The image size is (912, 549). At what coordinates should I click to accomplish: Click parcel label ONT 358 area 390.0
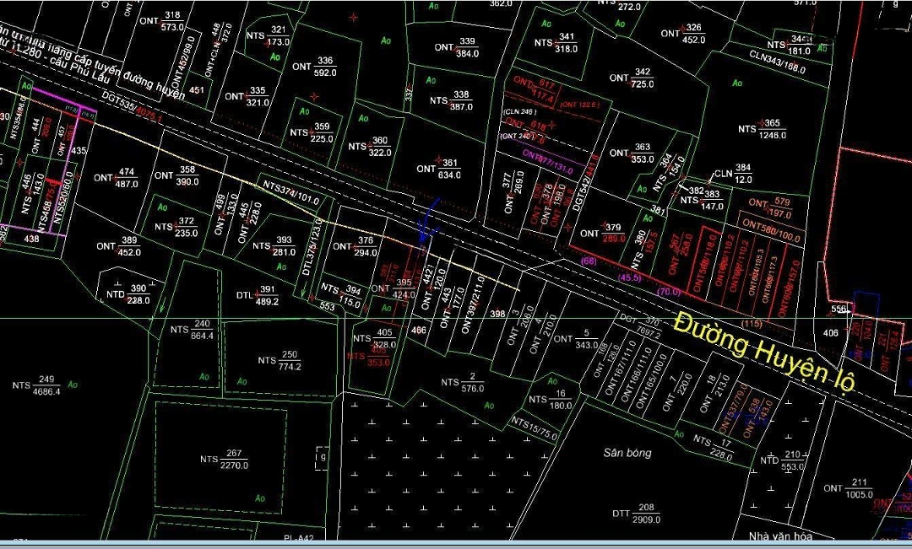click(x=176, y=175)
